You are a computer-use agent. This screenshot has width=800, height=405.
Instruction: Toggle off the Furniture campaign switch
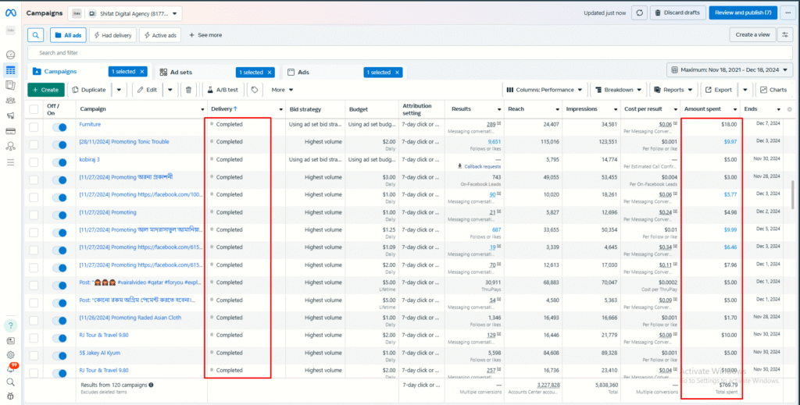pos(59,126)
